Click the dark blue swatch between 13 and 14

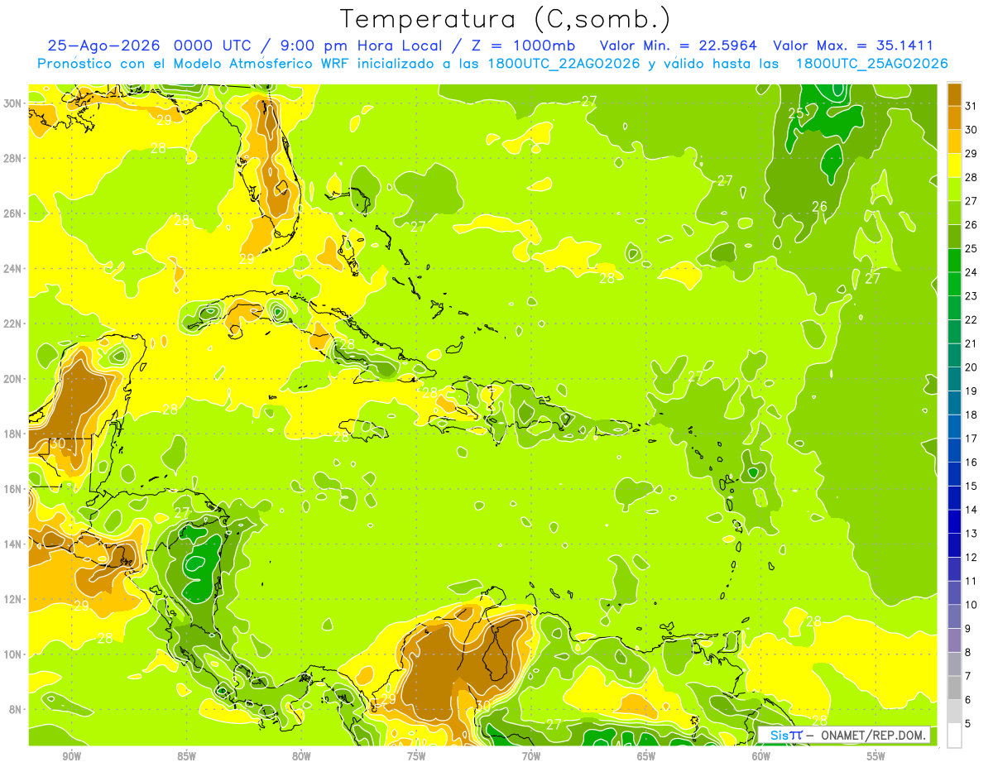tap(954, 522)
